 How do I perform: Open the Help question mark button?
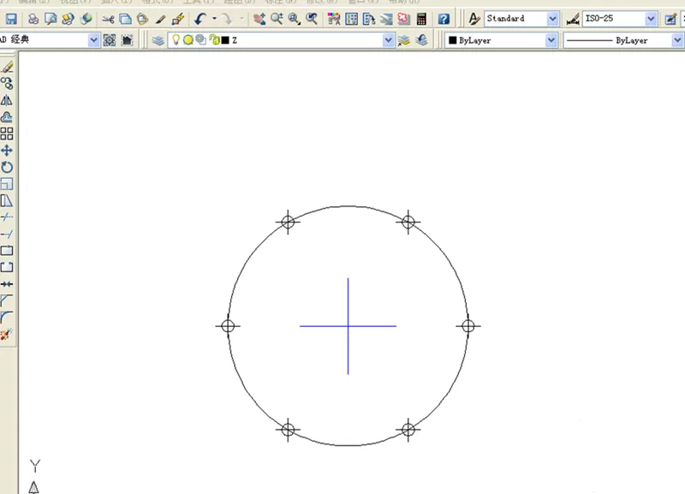(444, 19)
